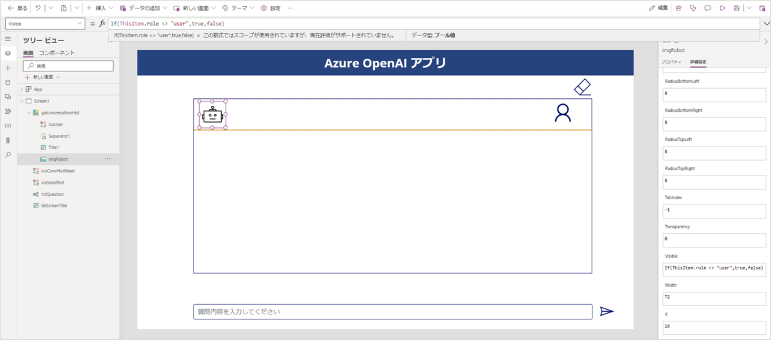Viewport: 771px width, 340px height.
Task: Click the tree view 検索 search box
Action: click(x=68, y=66)
